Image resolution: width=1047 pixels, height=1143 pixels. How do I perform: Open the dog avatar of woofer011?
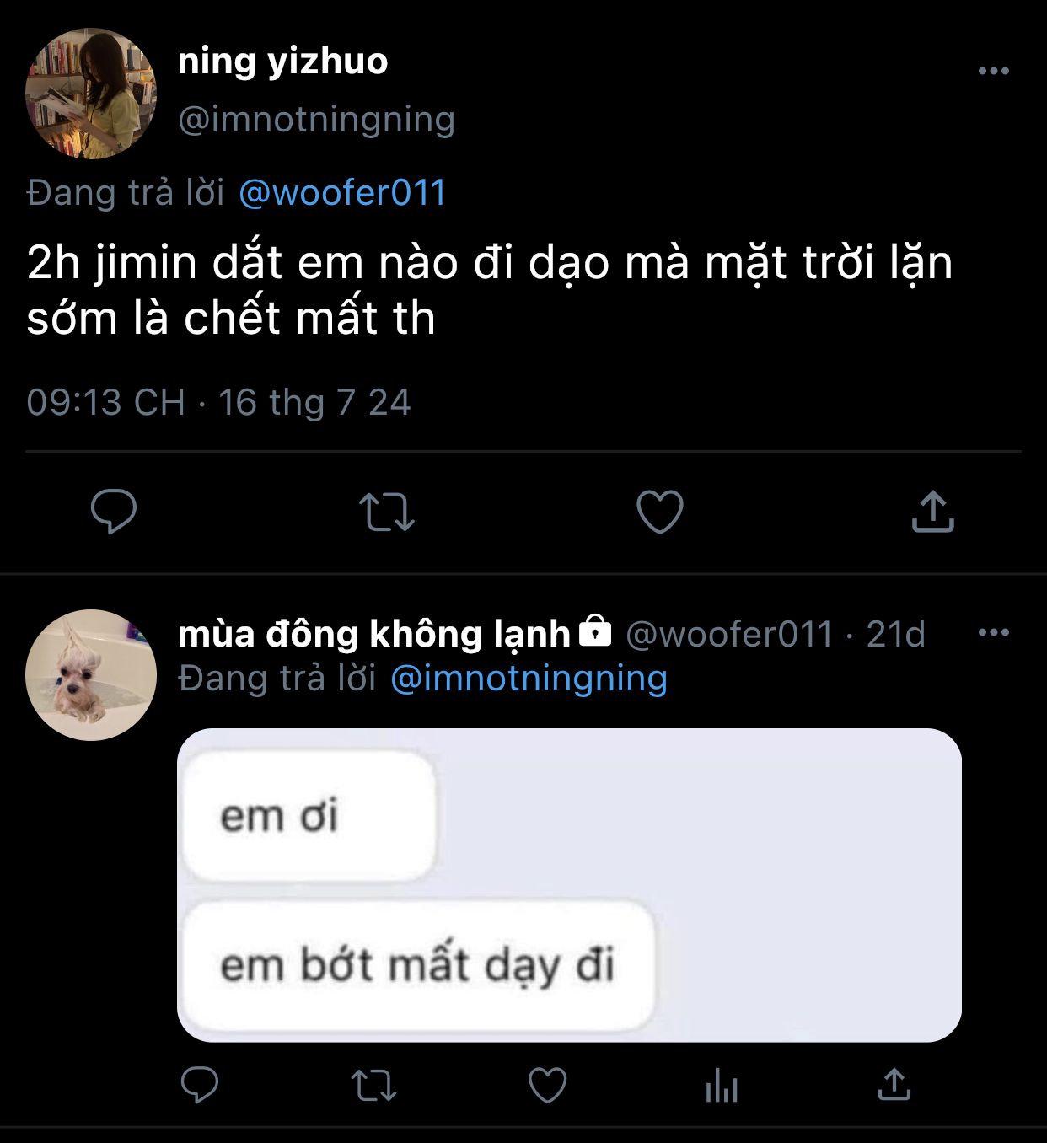(x=91, y=675)
